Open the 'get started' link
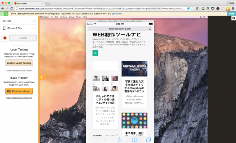The height and width of the screenshot is (143, 236). pyautogui.click(x=117, y=13)
